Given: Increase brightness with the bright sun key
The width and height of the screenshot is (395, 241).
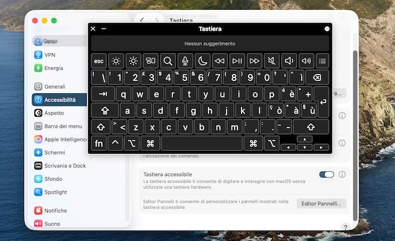Looking at the screenshot, I should (133, 61).
